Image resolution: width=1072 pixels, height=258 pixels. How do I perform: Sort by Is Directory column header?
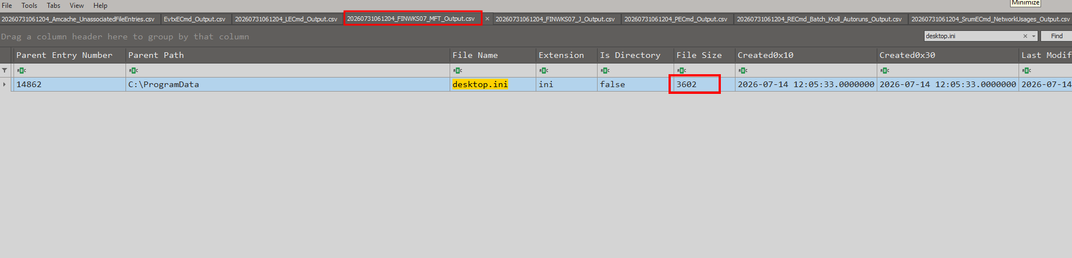tap(635, 55)
